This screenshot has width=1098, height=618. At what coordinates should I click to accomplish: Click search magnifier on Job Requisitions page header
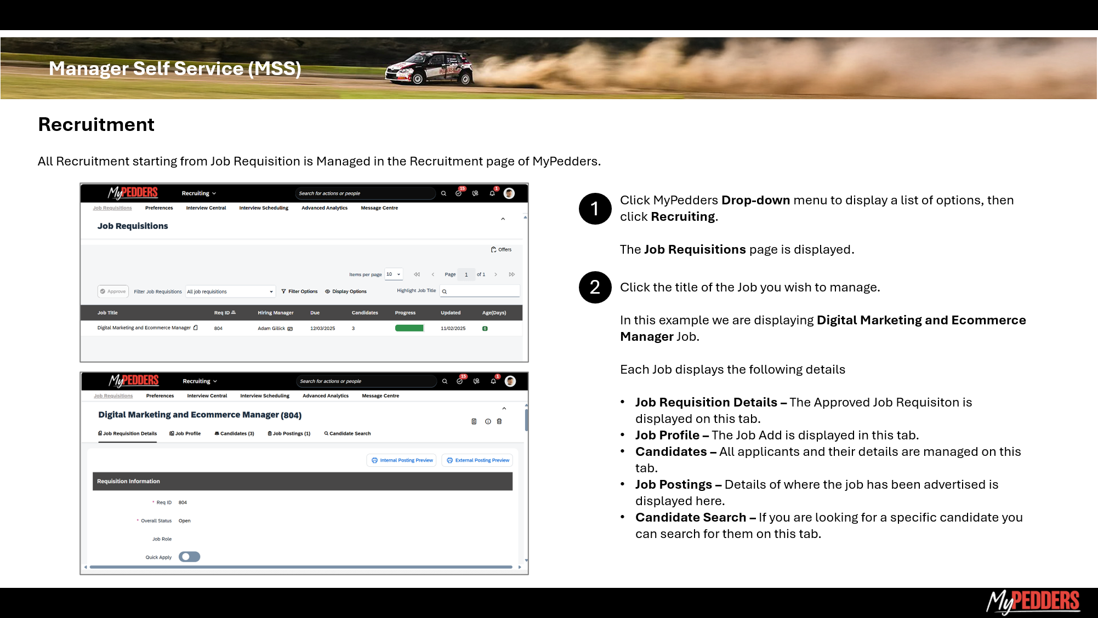443,193
